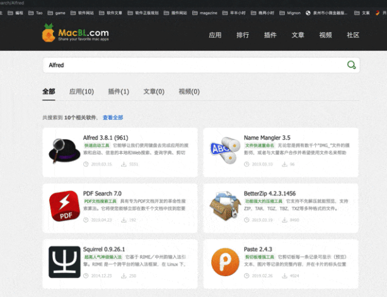Click the download icon on the Squirrel card

(x=124, y=276)
